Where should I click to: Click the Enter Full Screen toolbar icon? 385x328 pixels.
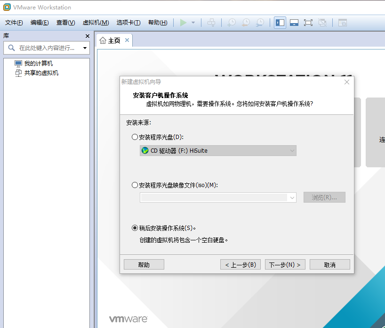[308, 23]
